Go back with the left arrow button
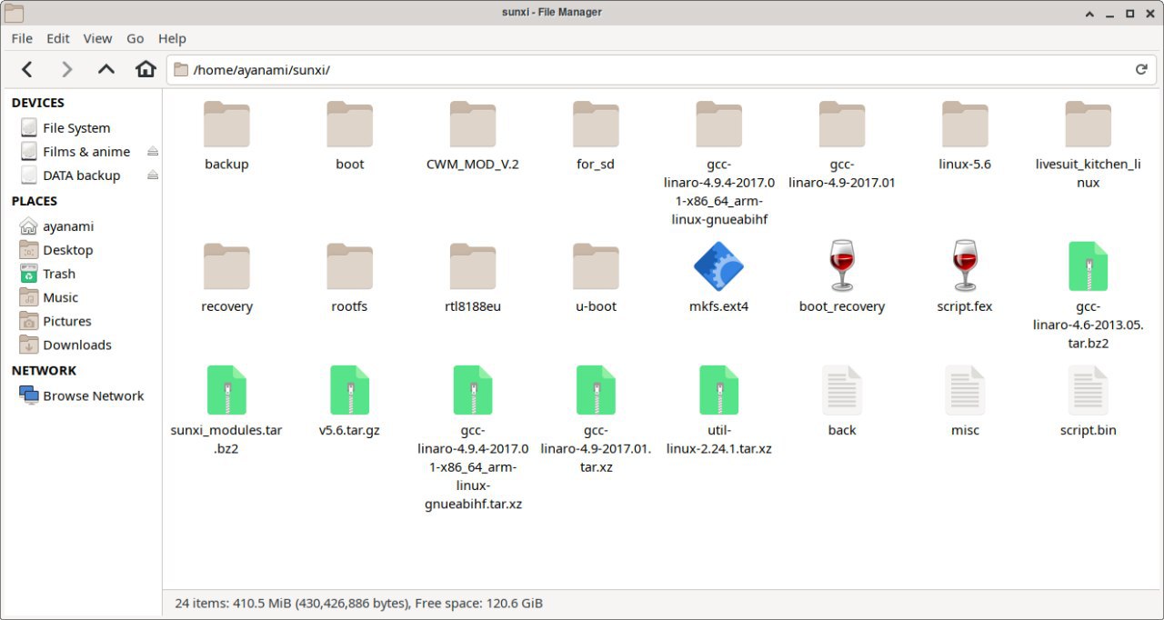 coord(27,69)
